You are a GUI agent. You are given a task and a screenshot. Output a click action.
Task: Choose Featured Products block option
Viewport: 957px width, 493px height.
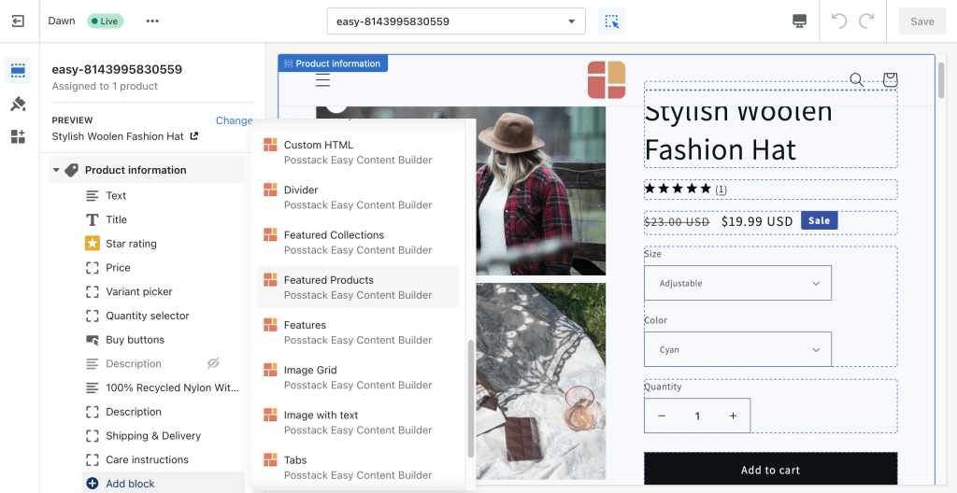358,288
